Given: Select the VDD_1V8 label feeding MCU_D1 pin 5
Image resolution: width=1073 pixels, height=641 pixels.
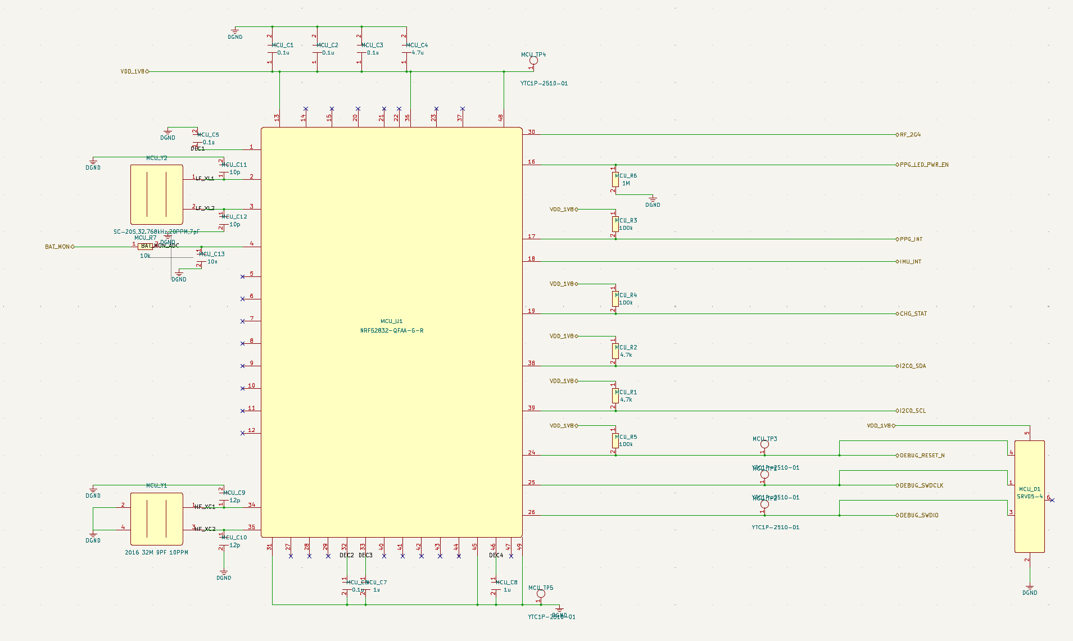Looking at the screenshot, I should coord(881,426).
